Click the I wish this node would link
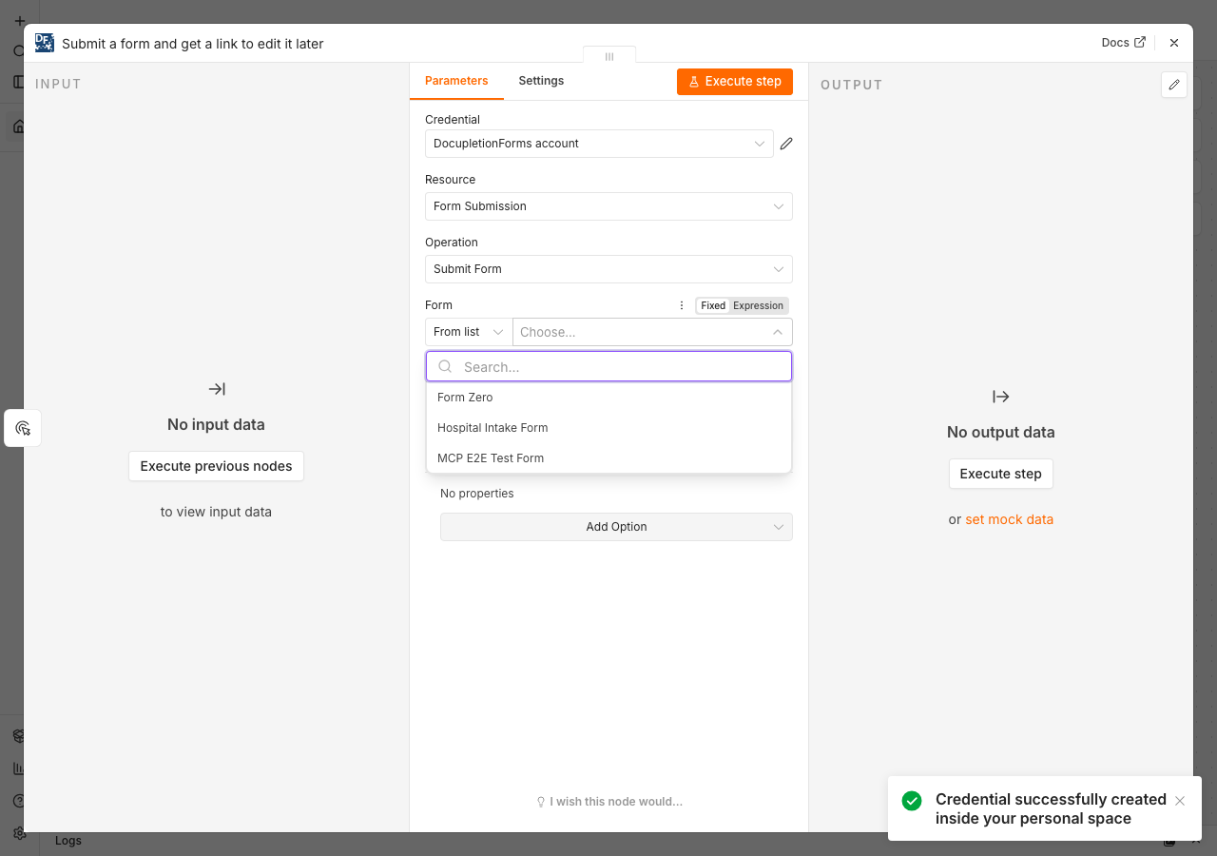The height and width of the screenshot is (856, 1217). 609,802
